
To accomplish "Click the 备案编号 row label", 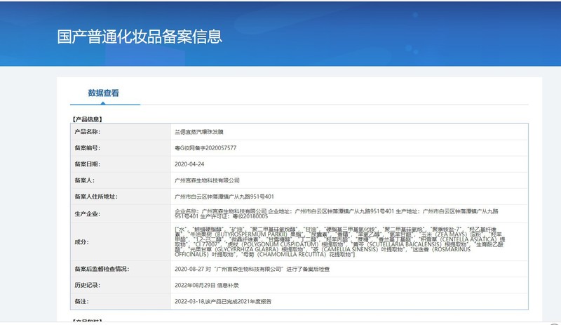I will coord(87,148).
